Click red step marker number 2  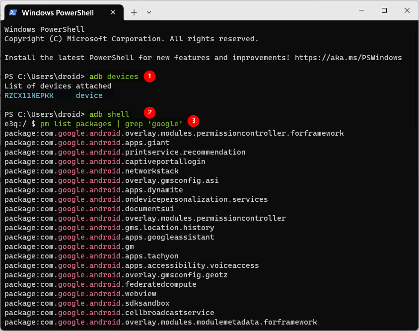(x=149, y=112)
